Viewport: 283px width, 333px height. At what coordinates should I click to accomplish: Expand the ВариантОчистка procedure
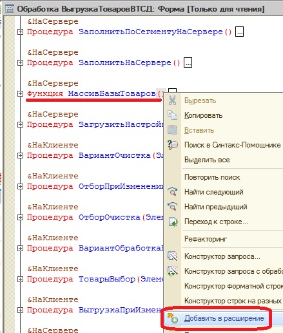[x=20, y=156]
